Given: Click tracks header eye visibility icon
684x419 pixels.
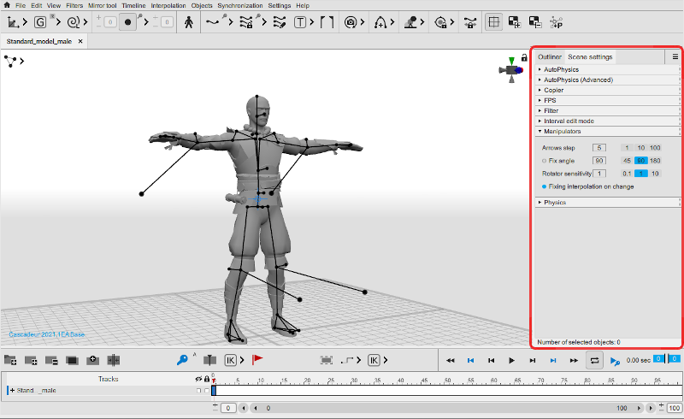Looking at the screenshot, I should [x=198, y=379].
